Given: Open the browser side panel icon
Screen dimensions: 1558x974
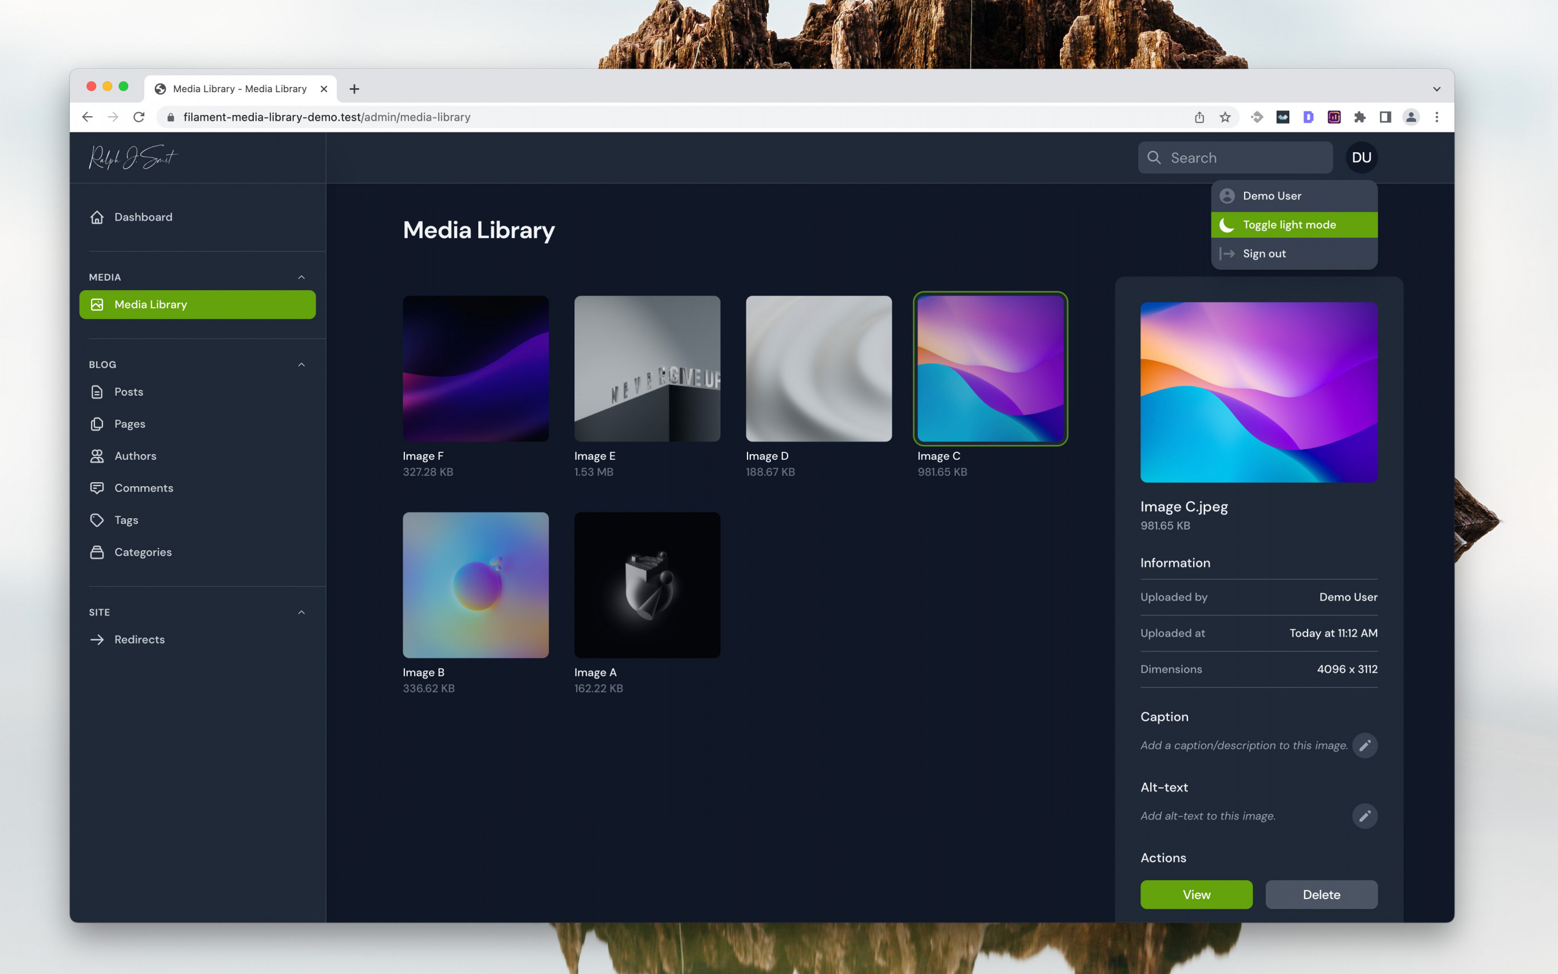Looking at the screenshot, I should pos(1386,117).
